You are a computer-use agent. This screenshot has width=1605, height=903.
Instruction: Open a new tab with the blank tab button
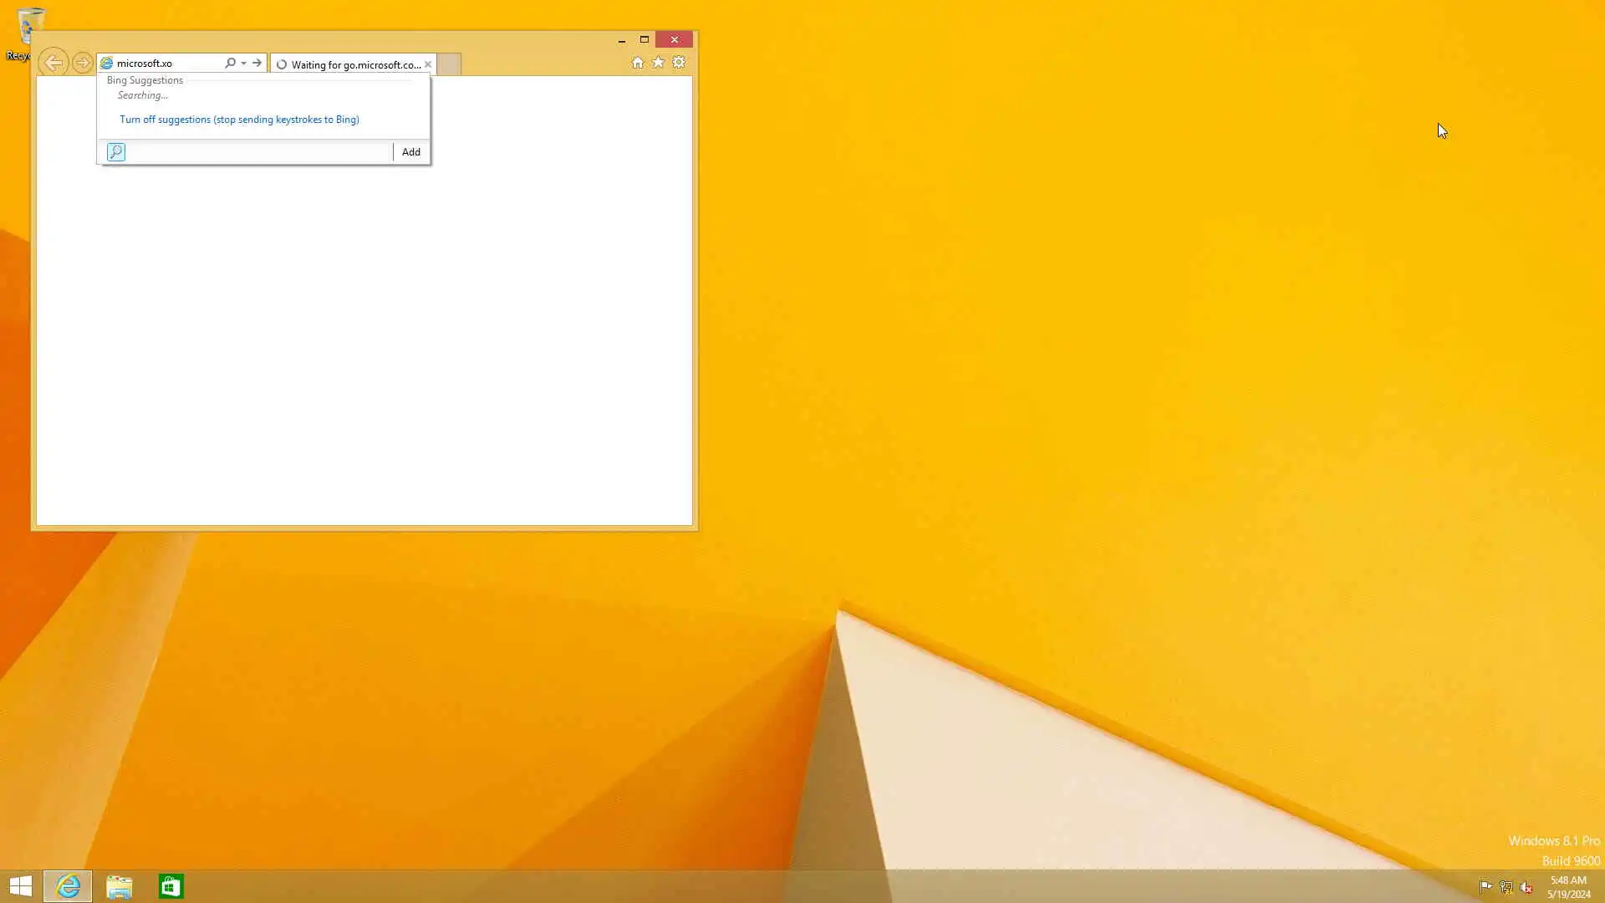449,64
